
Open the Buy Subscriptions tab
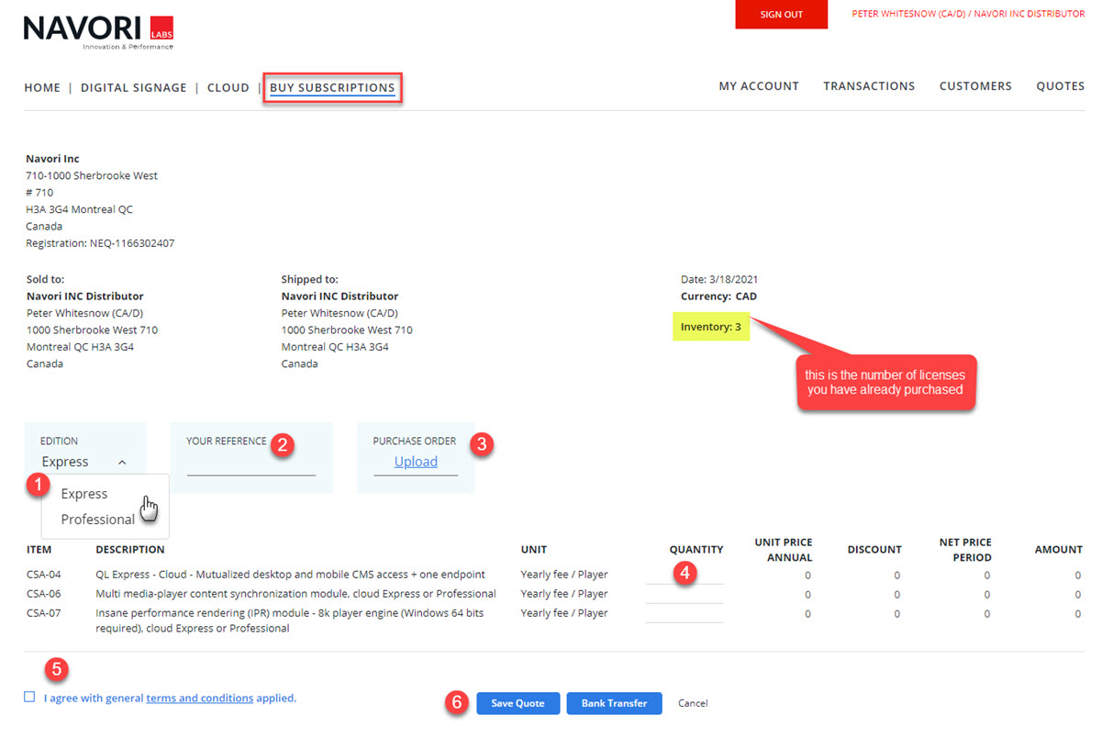tap(332, 88)
